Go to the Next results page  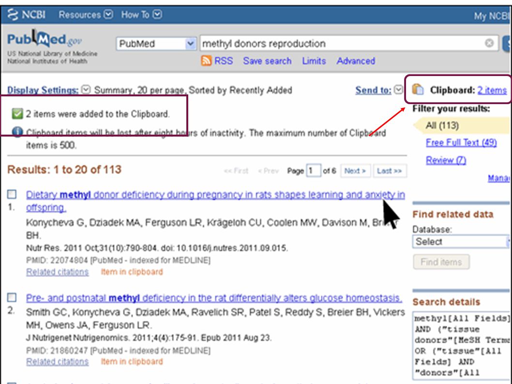[355, 171]
